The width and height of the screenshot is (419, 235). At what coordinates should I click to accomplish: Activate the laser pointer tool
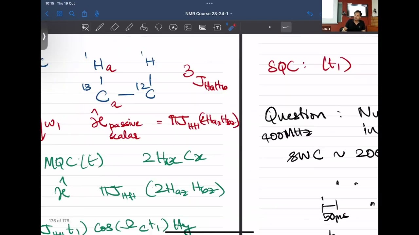[x=232, y=27]
